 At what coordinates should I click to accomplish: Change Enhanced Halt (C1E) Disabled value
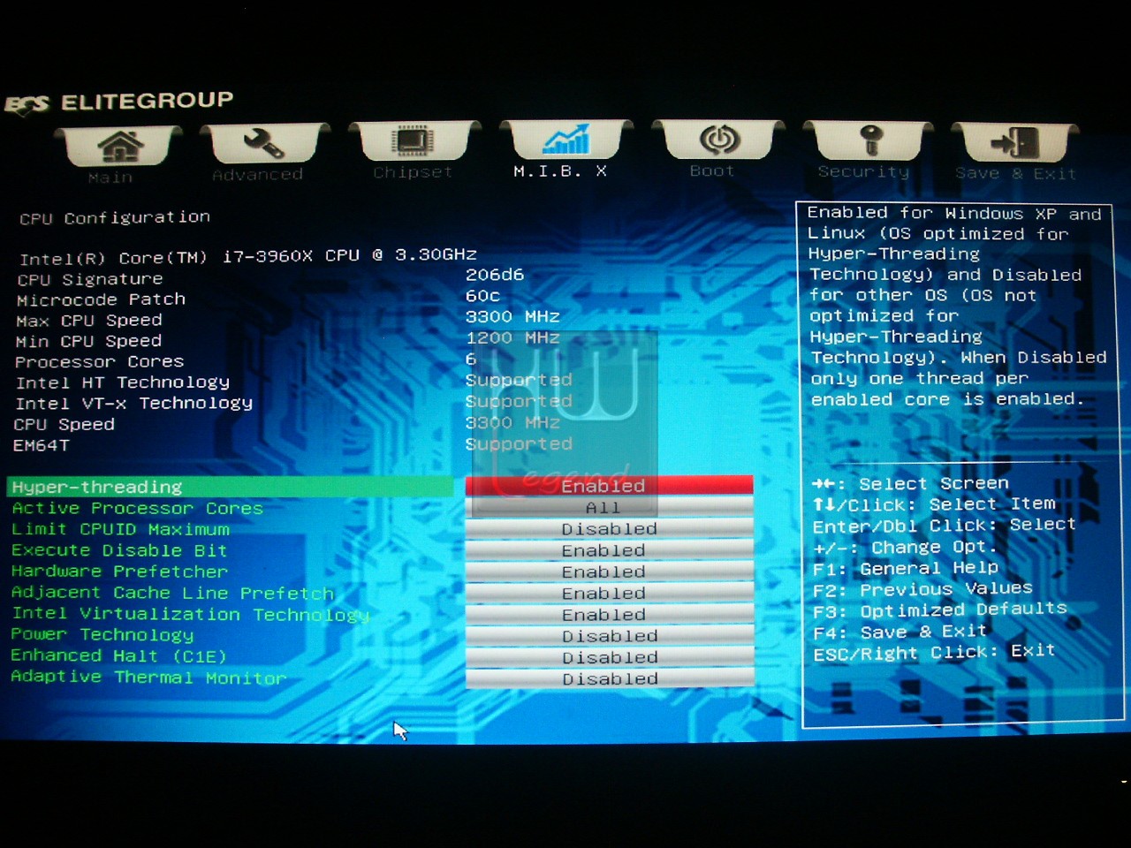pos(609,657)
